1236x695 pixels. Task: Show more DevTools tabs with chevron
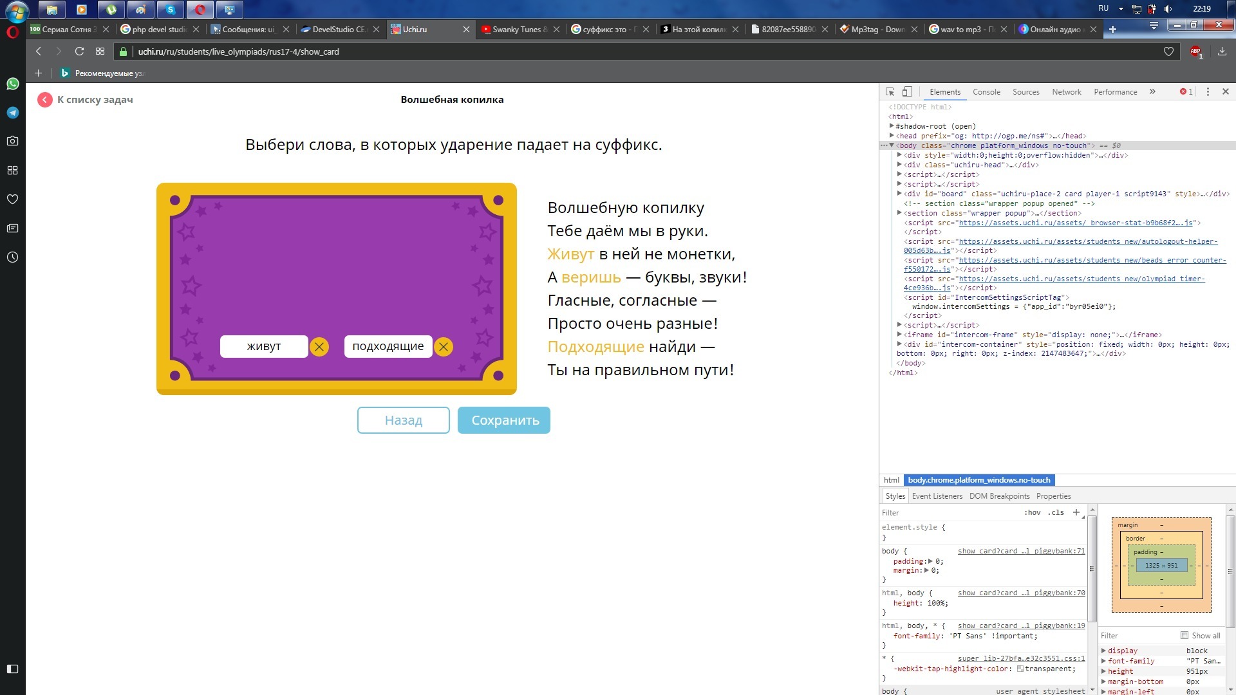(1152, 92)
